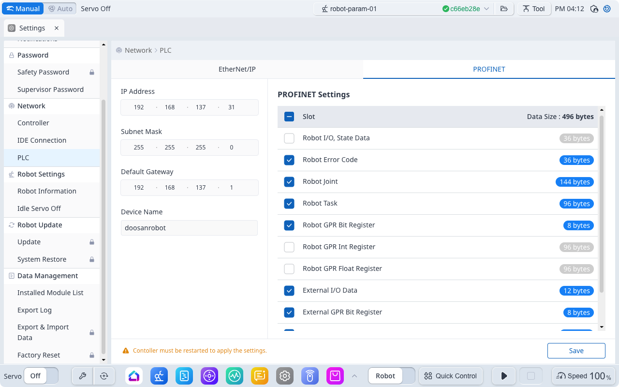The height and width of the screenshot is (387, 619).
Task: Open the purple jog module icon
Action: [209, 376]
